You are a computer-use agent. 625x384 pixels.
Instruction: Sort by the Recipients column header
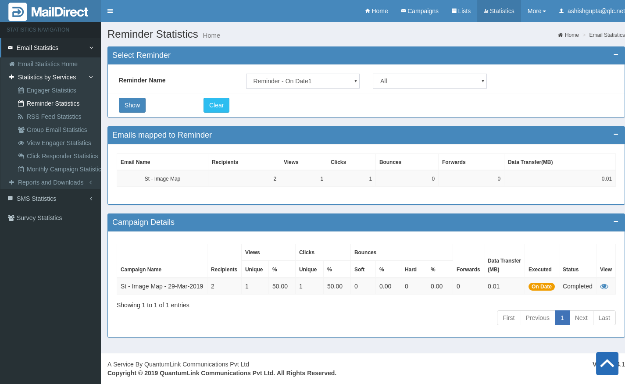(224, 270)
